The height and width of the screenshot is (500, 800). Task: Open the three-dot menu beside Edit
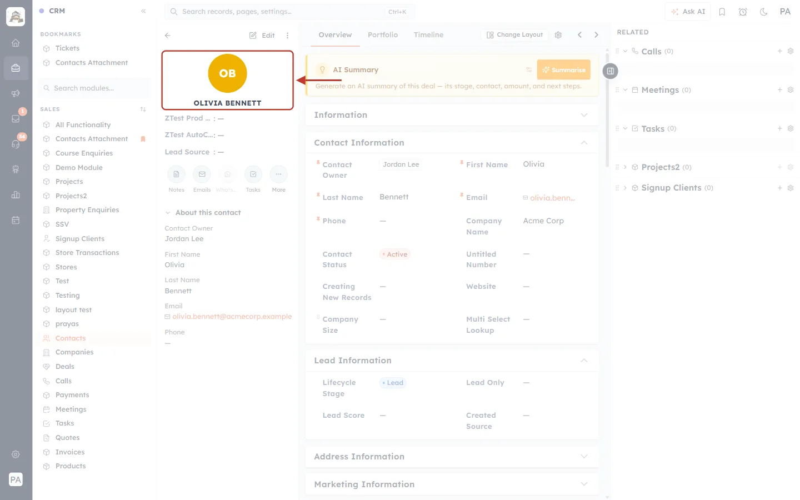[x=287, y=36]
